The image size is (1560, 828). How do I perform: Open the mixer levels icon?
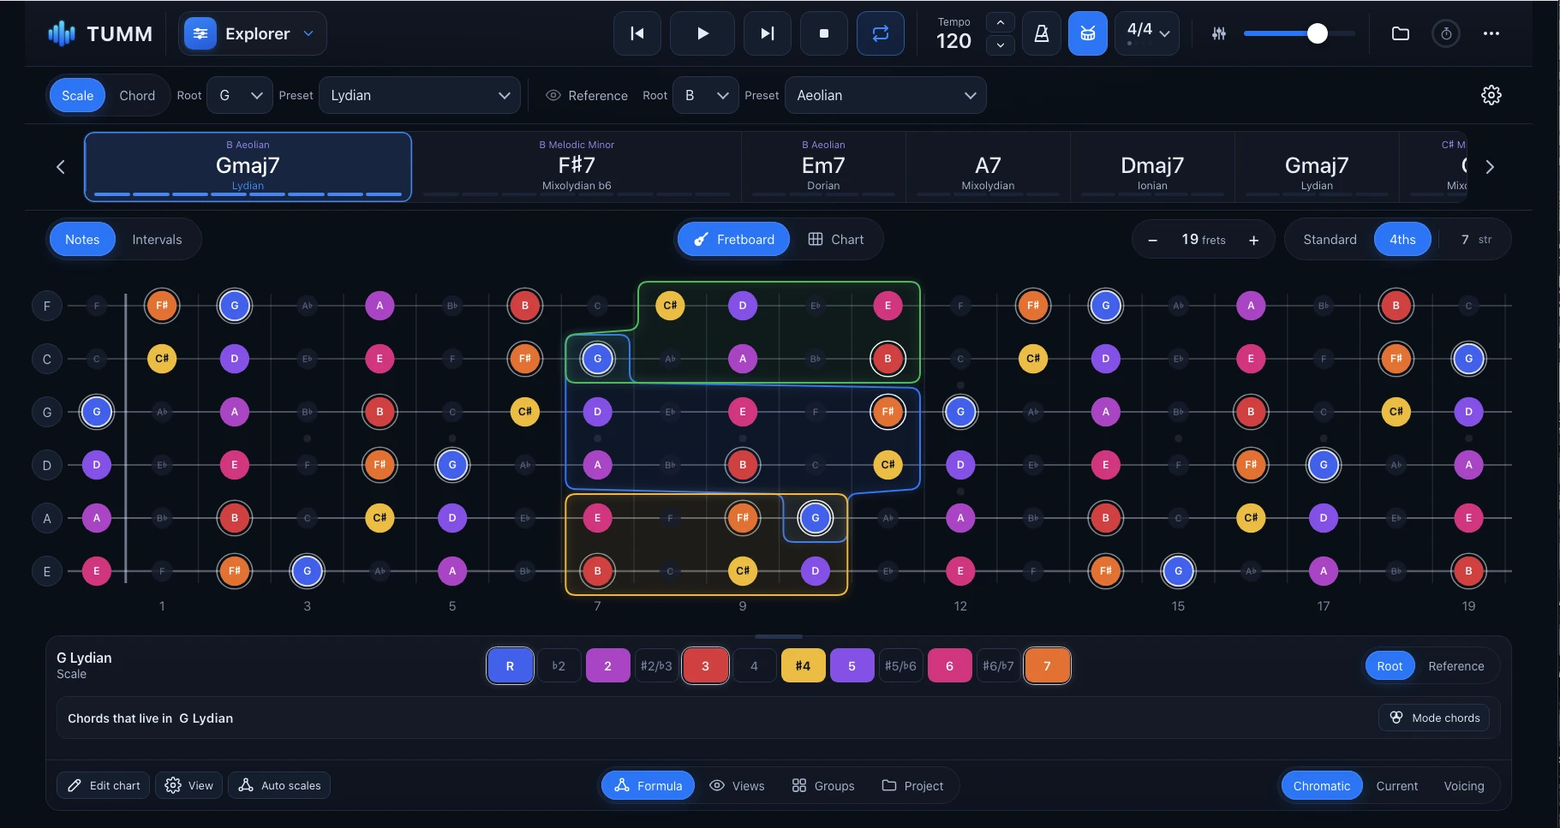[x=1218, y=33]
